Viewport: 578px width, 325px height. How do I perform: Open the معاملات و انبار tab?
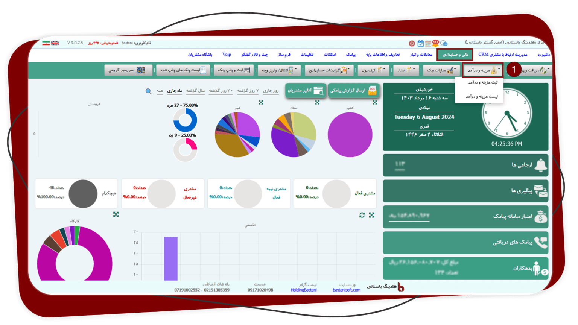pyautogui.click(x=421, y=55)
